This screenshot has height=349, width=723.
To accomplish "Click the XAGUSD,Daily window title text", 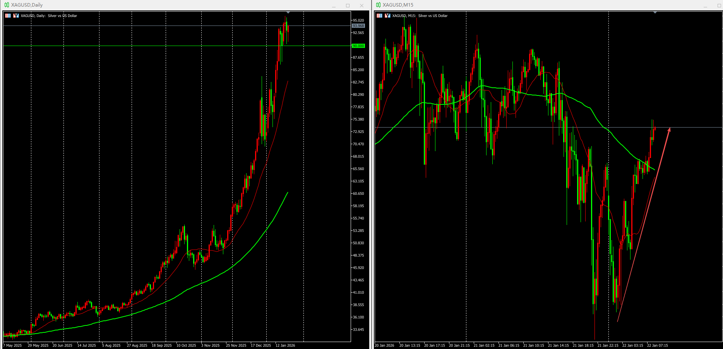I will point(27,5).
